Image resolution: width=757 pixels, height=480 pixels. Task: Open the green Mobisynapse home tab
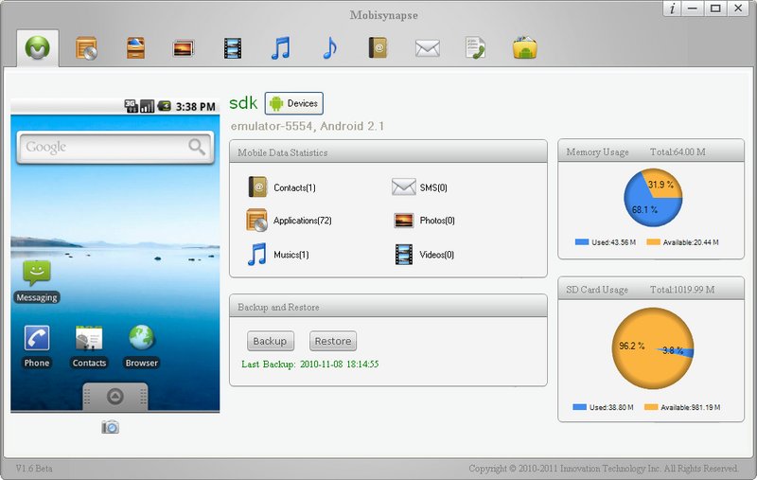38,47
